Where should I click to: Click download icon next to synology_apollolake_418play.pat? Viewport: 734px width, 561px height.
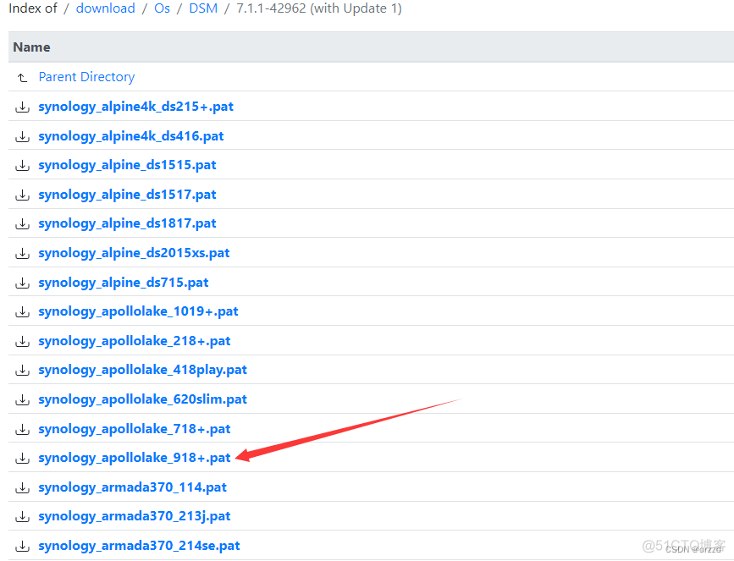pyautogui.click(x=23, y=371)
